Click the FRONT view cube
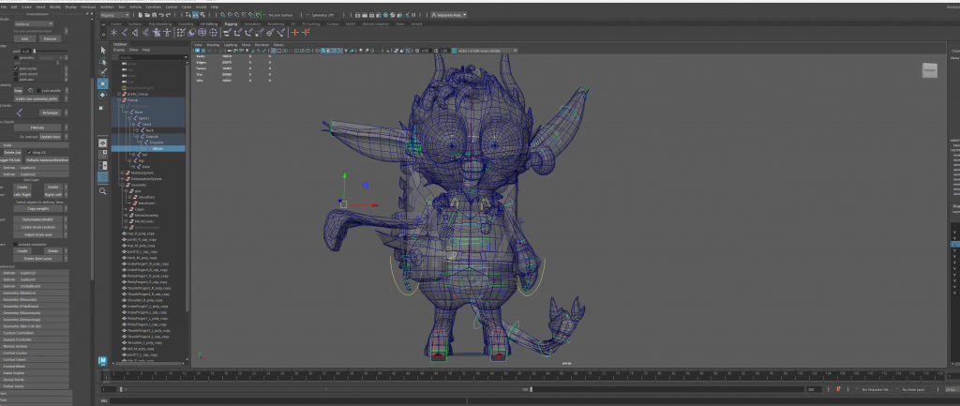960x406 pixels. click(x=930, y=69)
